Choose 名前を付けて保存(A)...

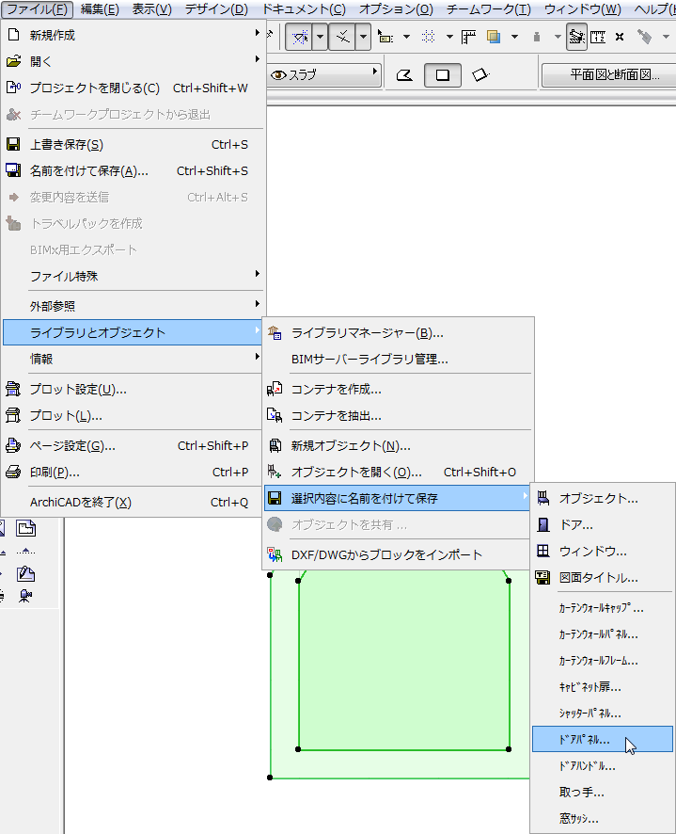[x=134, y=170]
